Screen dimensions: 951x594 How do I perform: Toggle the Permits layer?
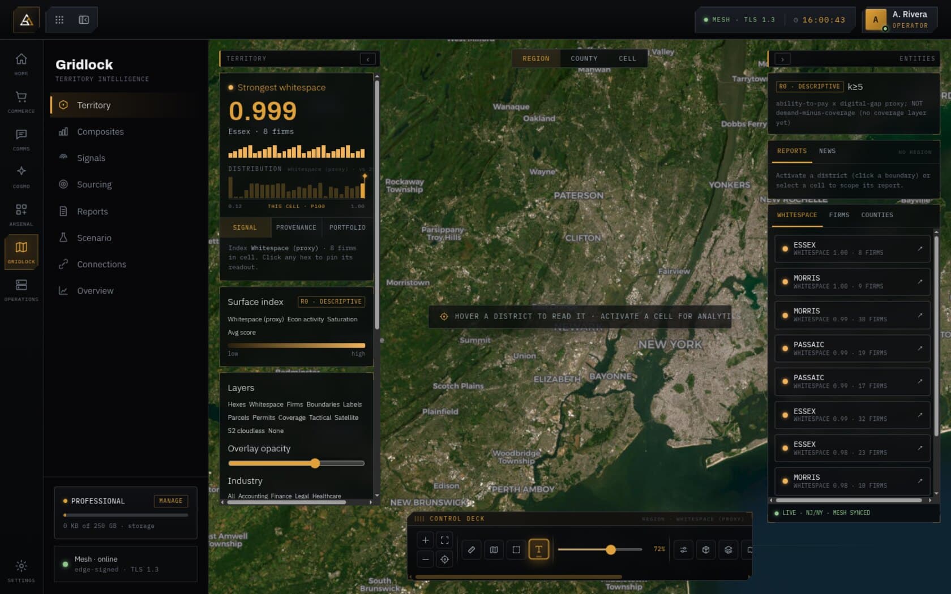click(x=264, y=417)
